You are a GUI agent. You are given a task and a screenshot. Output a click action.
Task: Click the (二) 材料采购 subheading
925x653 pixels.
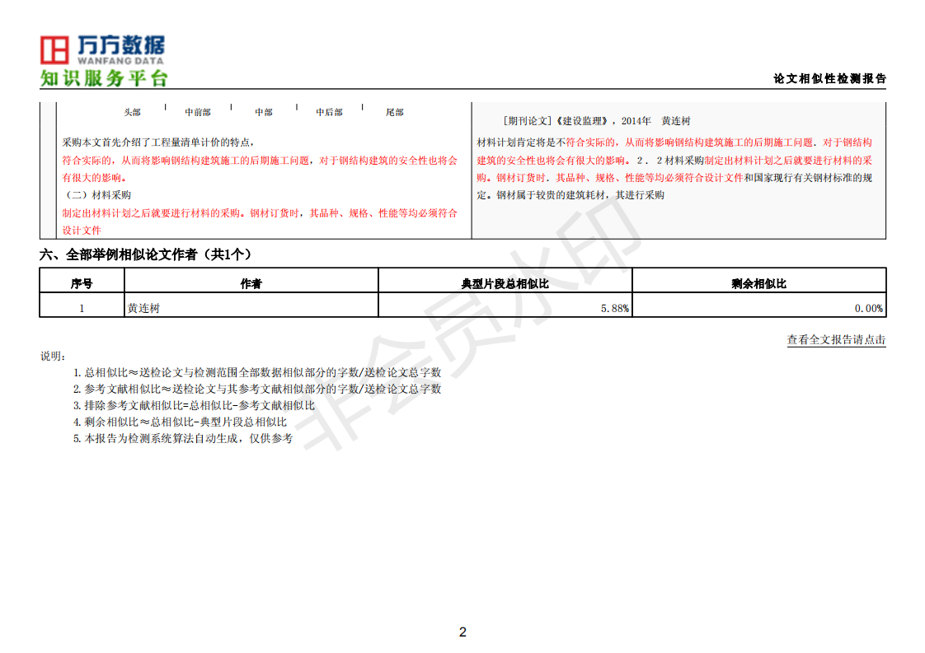click(96, 195)
